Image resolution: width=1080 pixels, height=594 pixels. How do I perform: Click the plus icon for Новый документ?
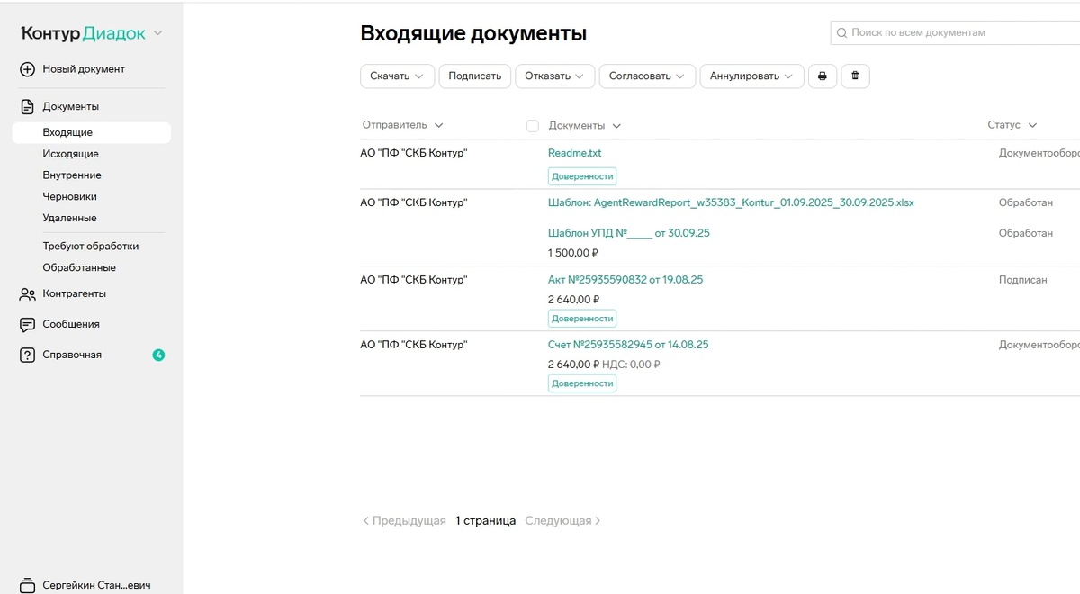[x=27, y=69]
